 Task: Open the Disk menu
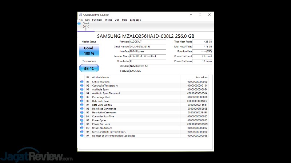coord(117,20)
